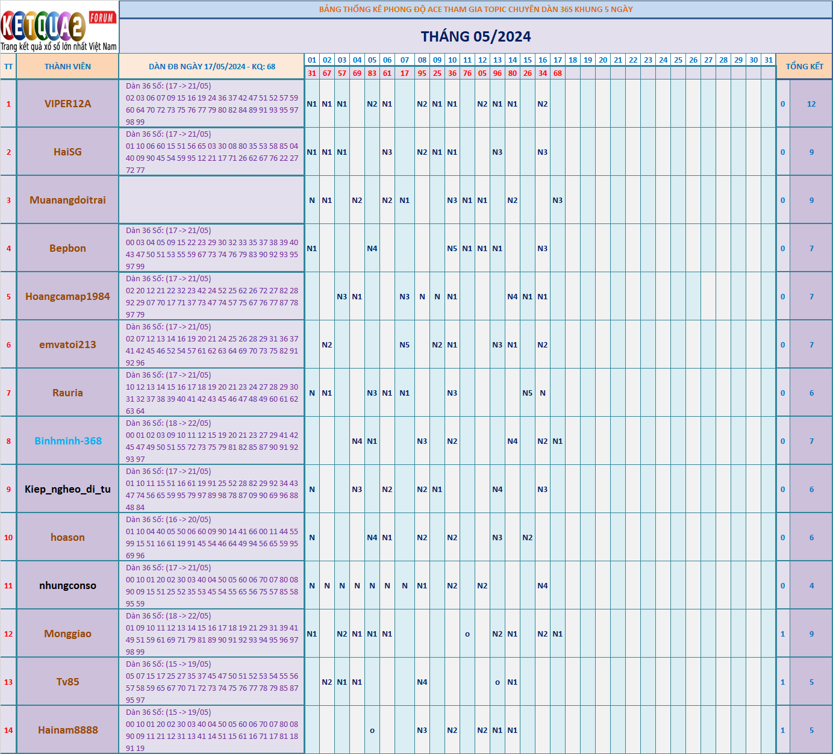Select member name Hoangcamap1984
The image size is (833, 754).
[67, 296]
